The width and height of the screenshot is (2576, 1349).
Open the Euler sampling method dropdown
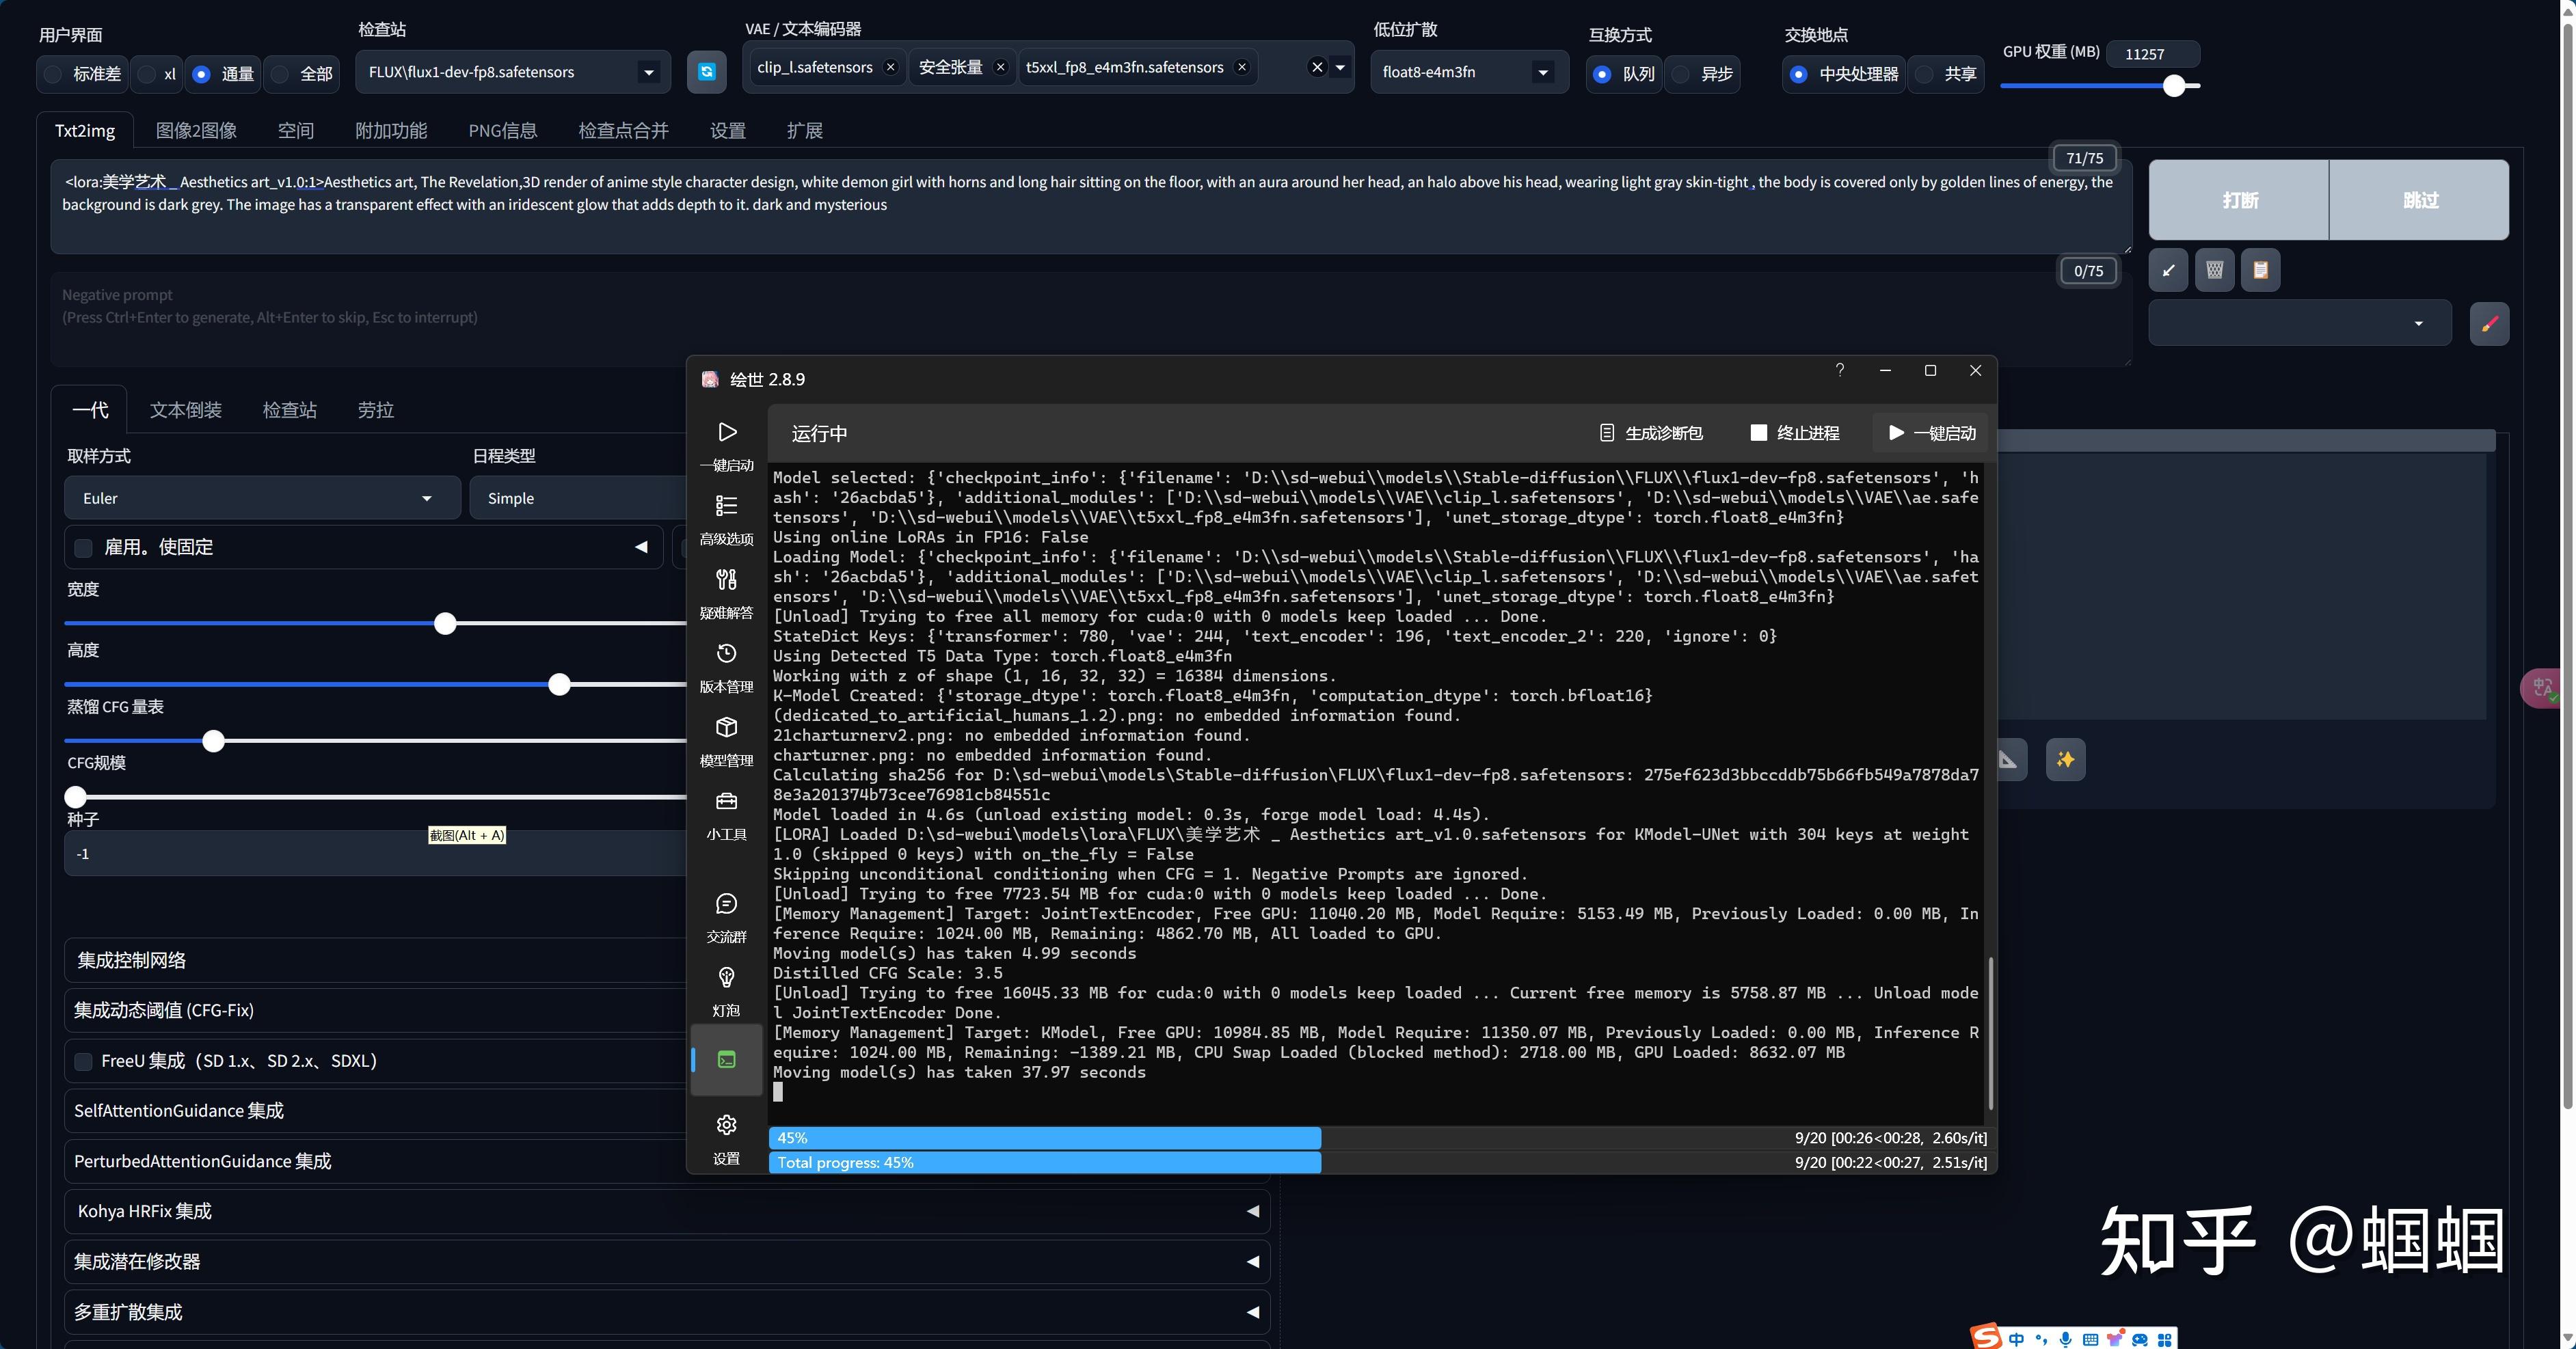[262, 498]
